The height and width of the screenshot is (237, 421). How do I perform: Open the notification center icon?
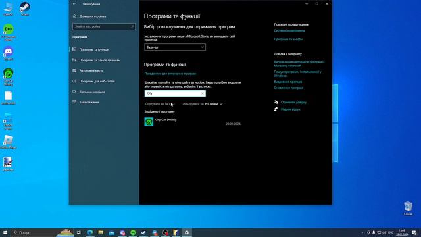click(414, 232)
